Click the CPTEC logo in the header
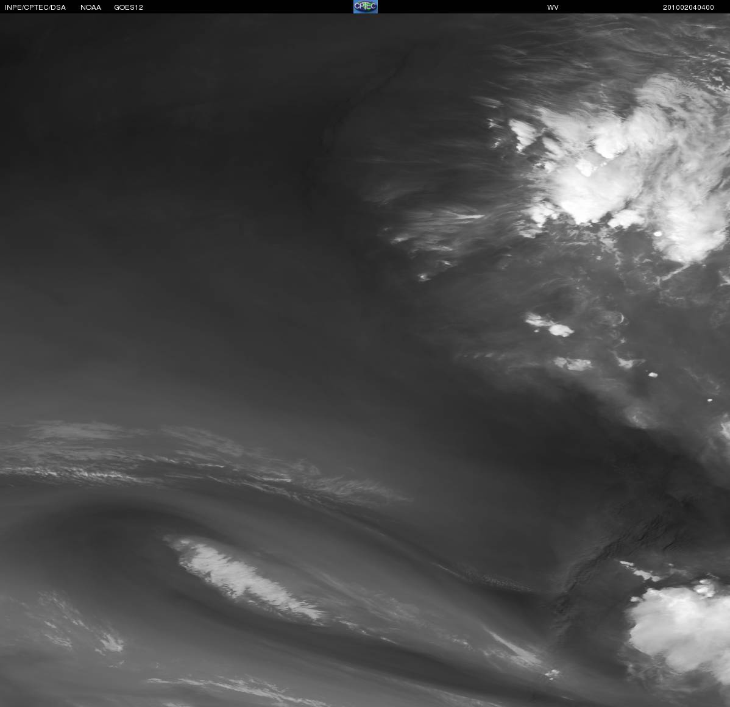Image resolution: width=730 pixels, height=707 pixels. point(366,7)
